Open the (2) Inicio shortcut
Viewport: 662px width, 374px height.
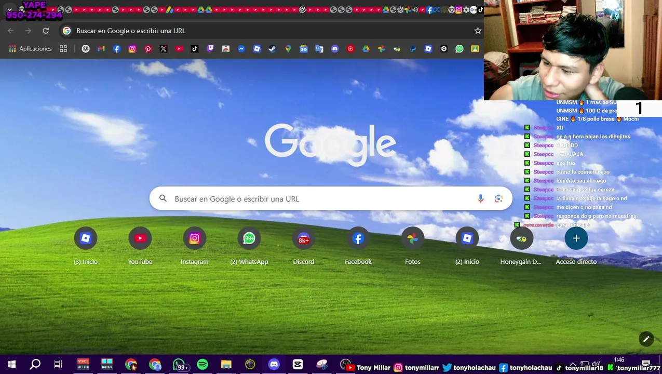[x=467, y=245]
